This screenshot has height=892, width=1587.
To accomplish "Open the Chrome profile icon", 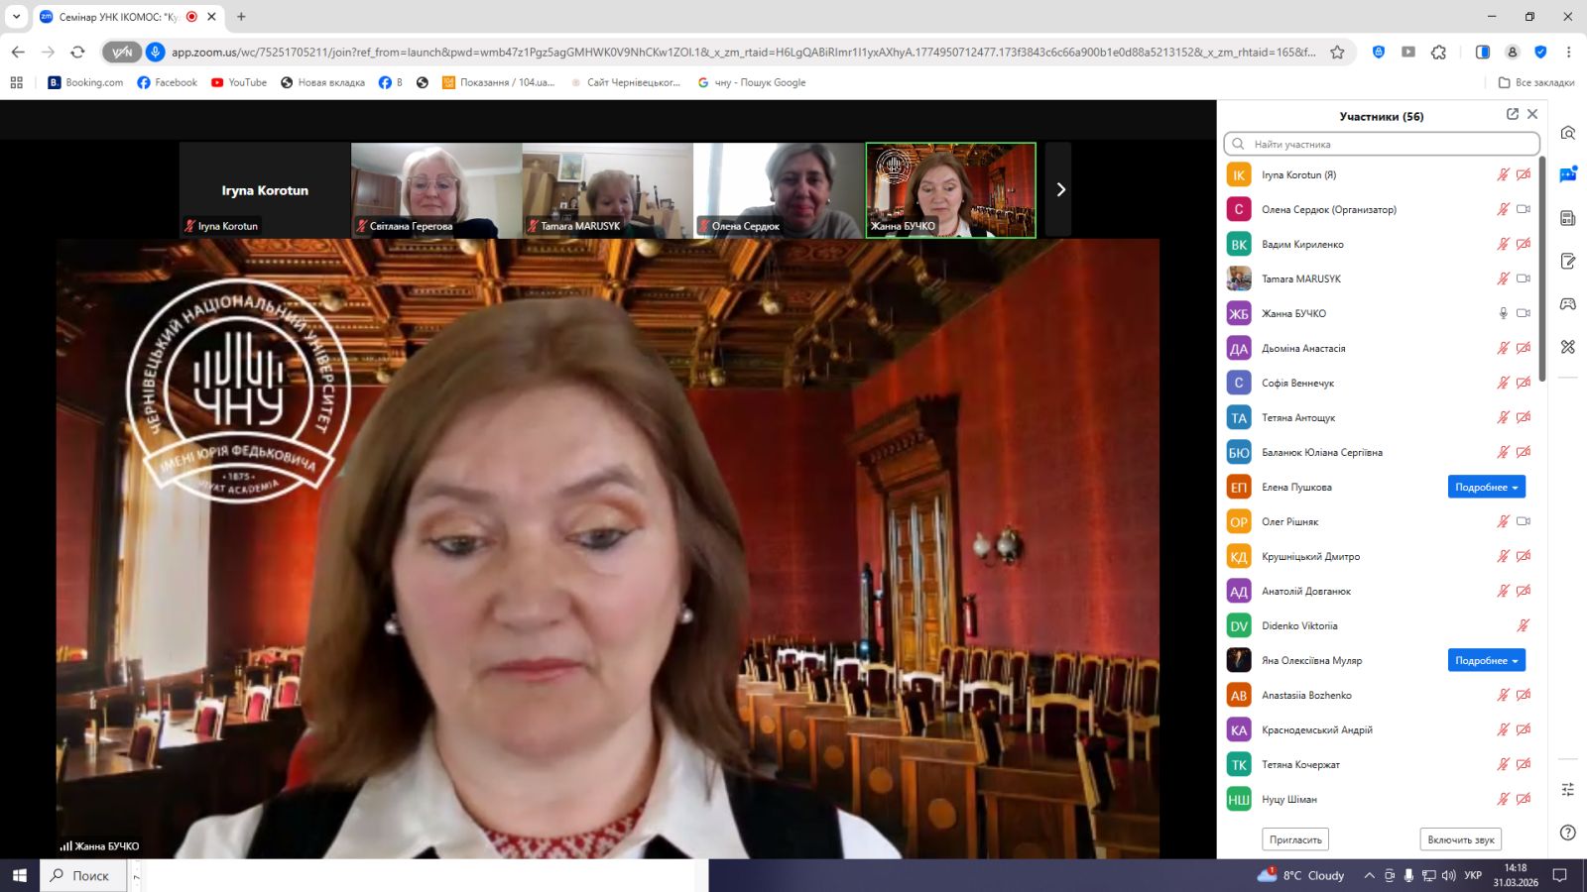I will [x=1512, y=52].
